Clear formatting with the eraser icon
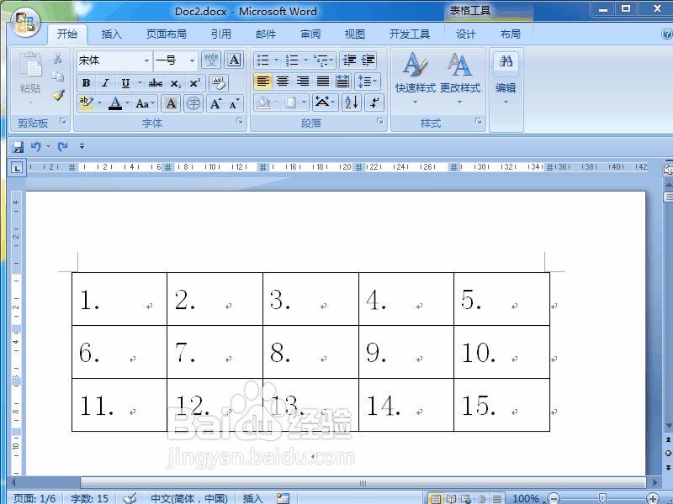Screen dimensions: 673x504 click(x=217, y=82)
